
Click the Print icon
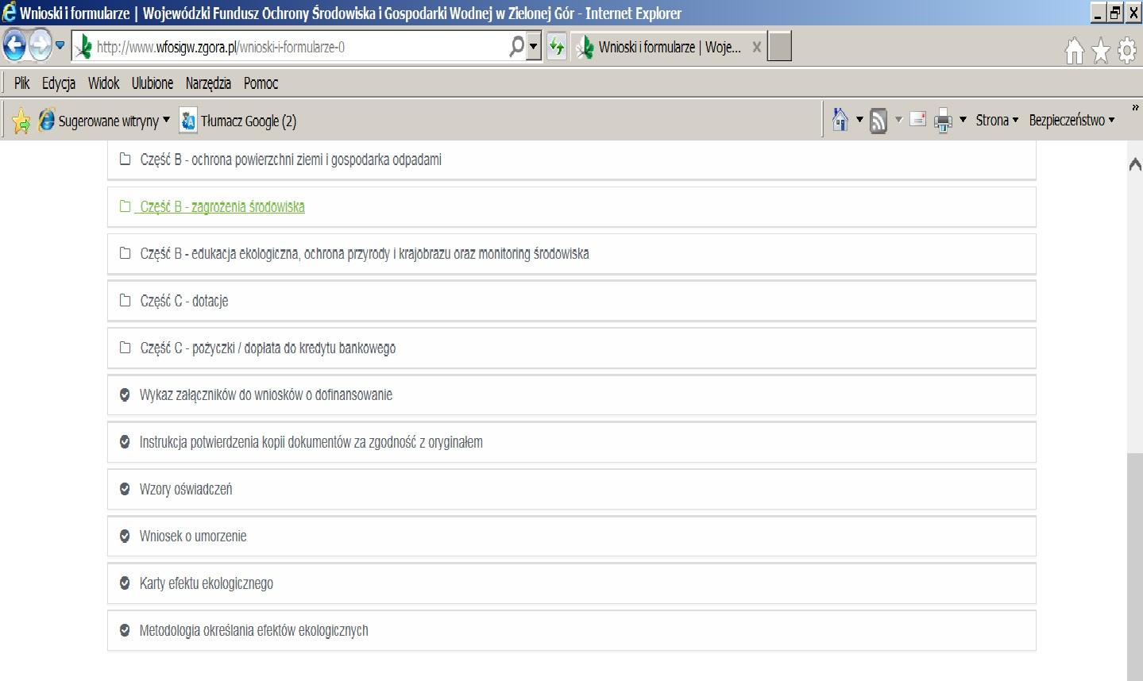(x=943, y=121)
